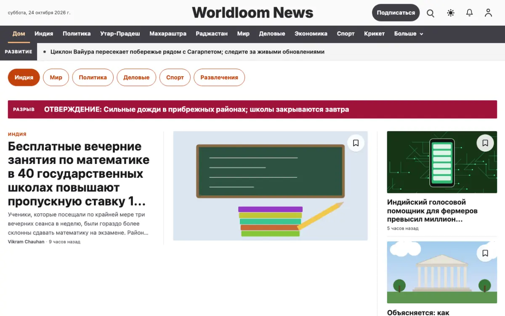505x316 pixels.
Task: Open Спорт in the top navigation bar
Action: [346, 34]
